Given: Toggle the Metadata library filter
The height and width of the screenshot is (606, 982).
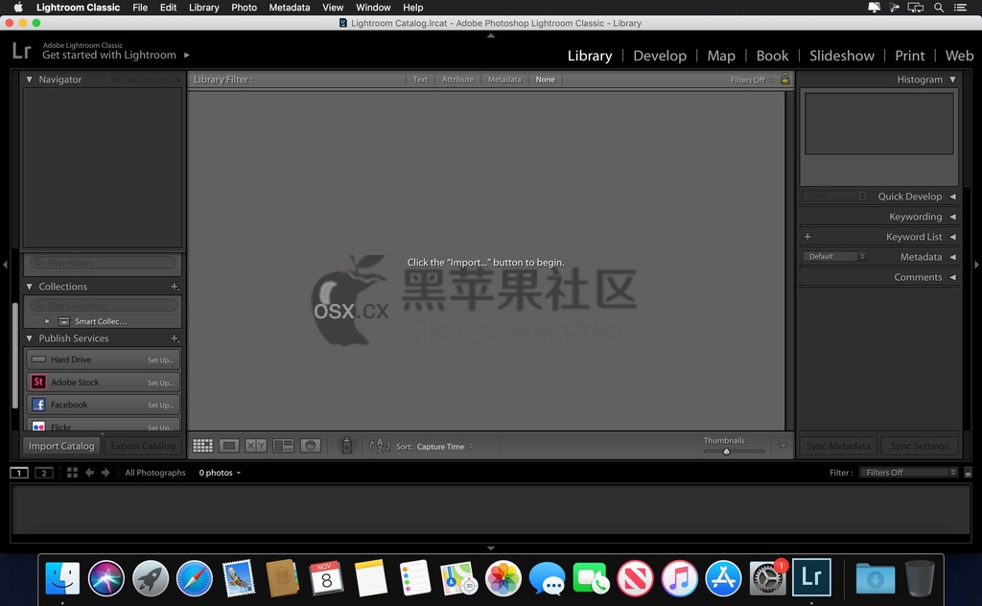Looking at the screenshot, I should (504, 80).
